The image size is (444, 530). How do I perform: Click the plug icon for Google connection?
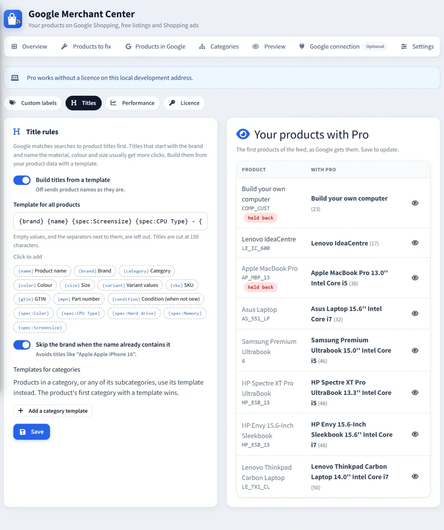tap(302, 46)
